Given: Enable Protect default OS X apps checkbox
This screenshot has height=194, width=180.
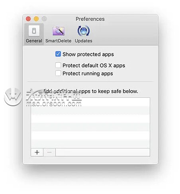Looking at the screenshot, I should (58, 65).
